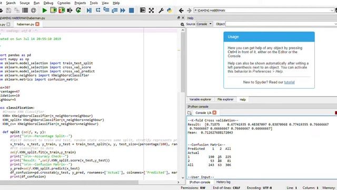The image size is (337, 190).
Task: Open the Spyder tutorial link
Action: click(289, 82)
